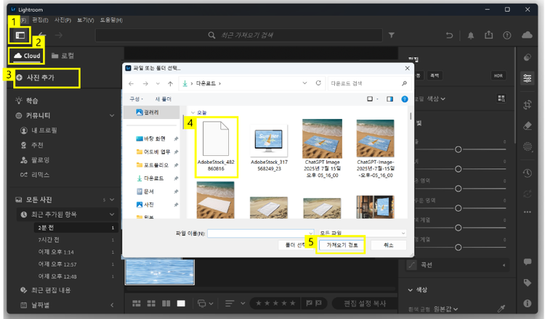The height and width of the screenshot is (319, 545).
Task: Switch to the photo grid view icon
Action: click(x=137, y=304)
